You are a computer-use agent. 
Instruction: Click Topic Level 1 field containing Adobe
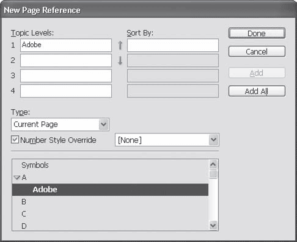pos(66,45)
